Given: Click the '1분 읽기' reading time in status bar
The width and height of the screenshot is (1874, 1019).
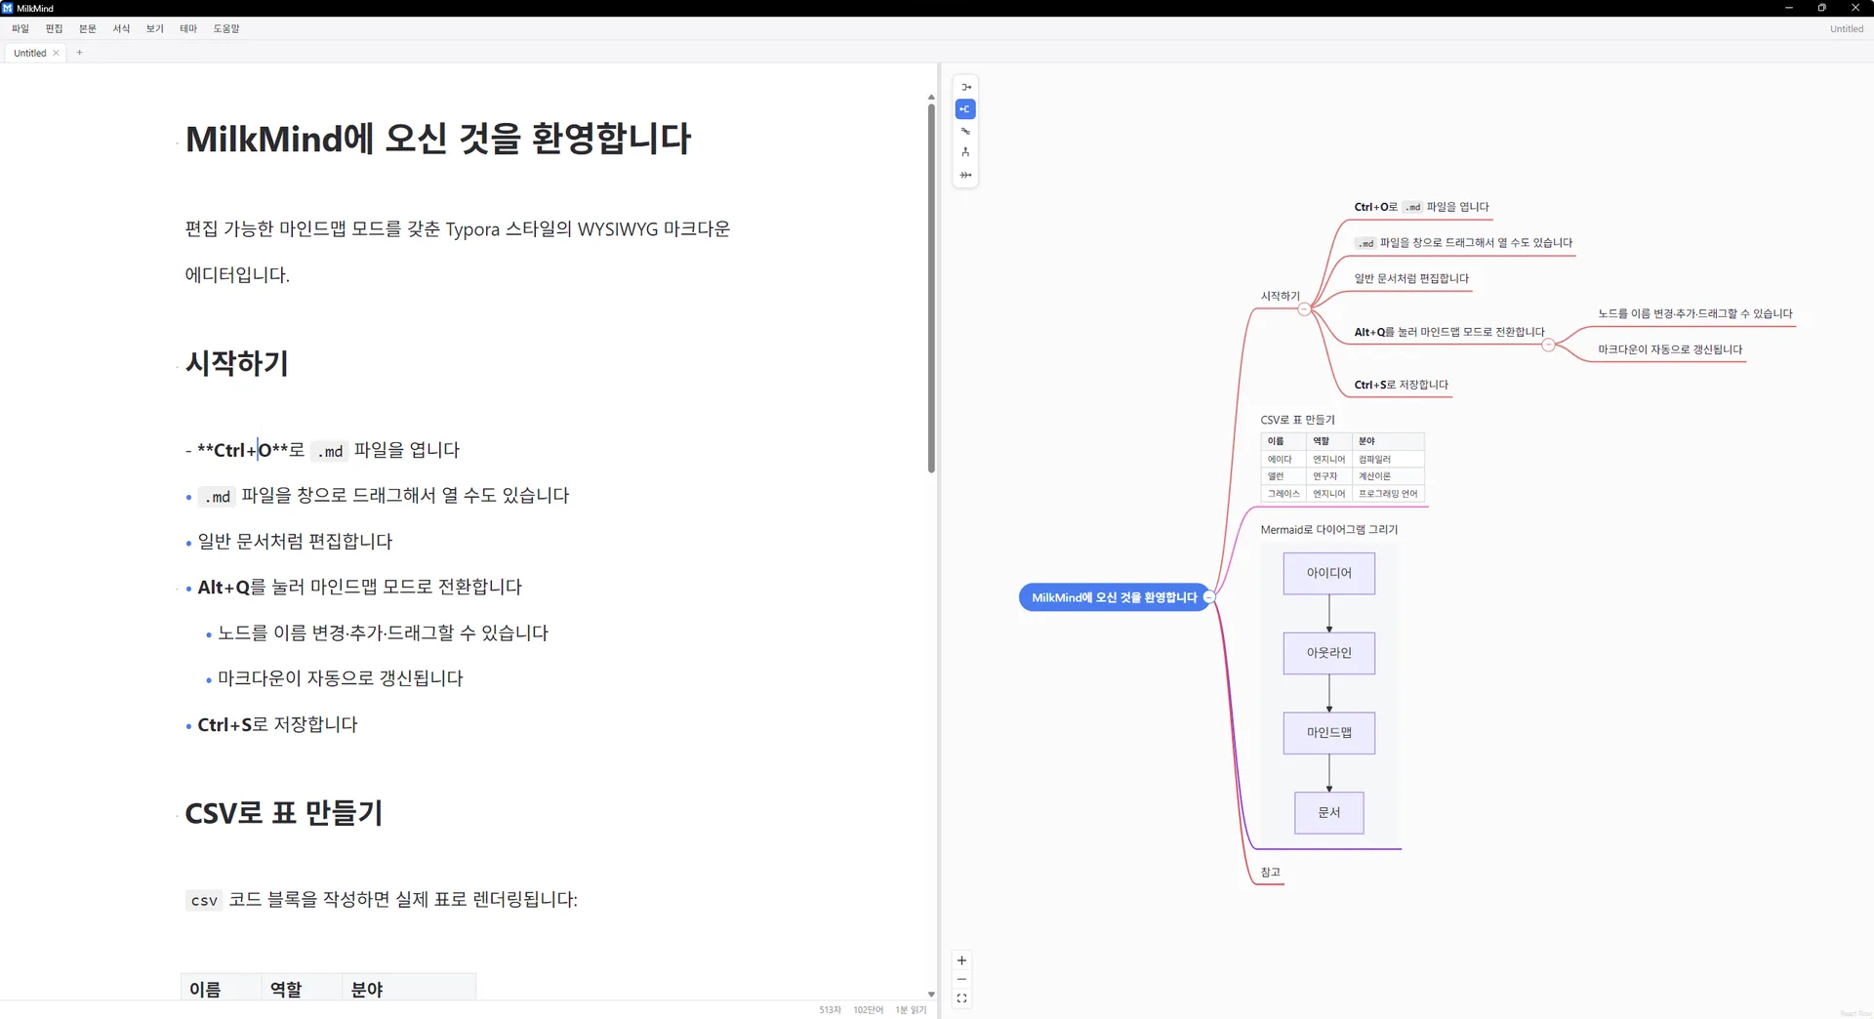Looking at the screenshot, I should (x=911, y=1010).
